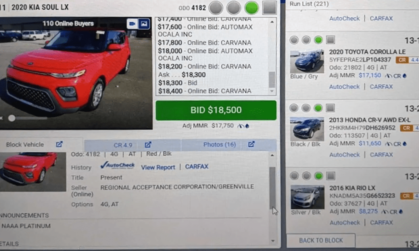Pop out the Photos (16) gallery icon
Screen dimensions: 419x251
251,145
